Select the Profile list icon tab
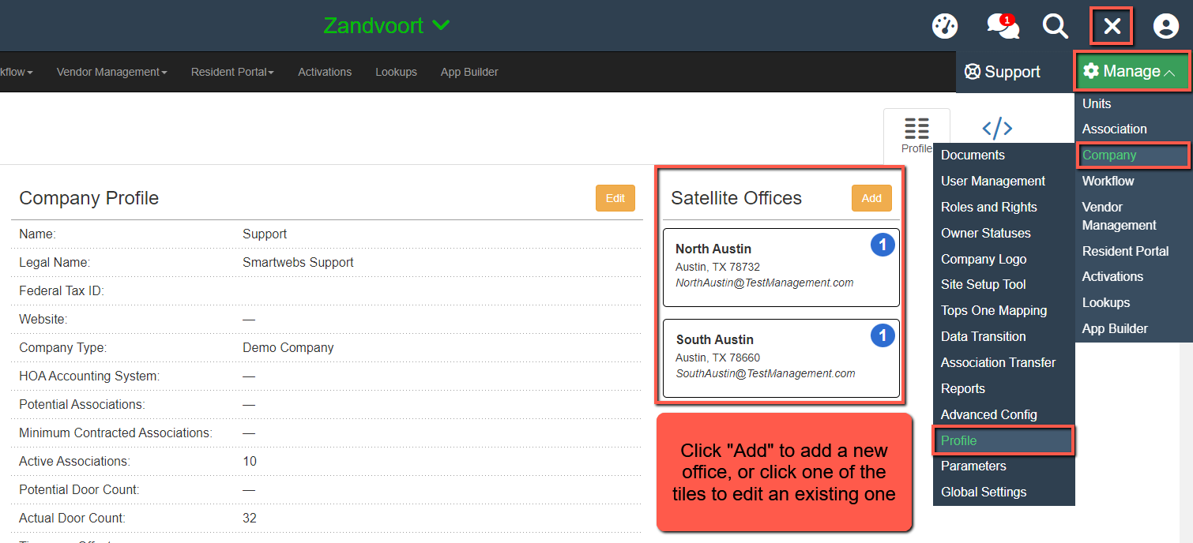 [916, 136]
